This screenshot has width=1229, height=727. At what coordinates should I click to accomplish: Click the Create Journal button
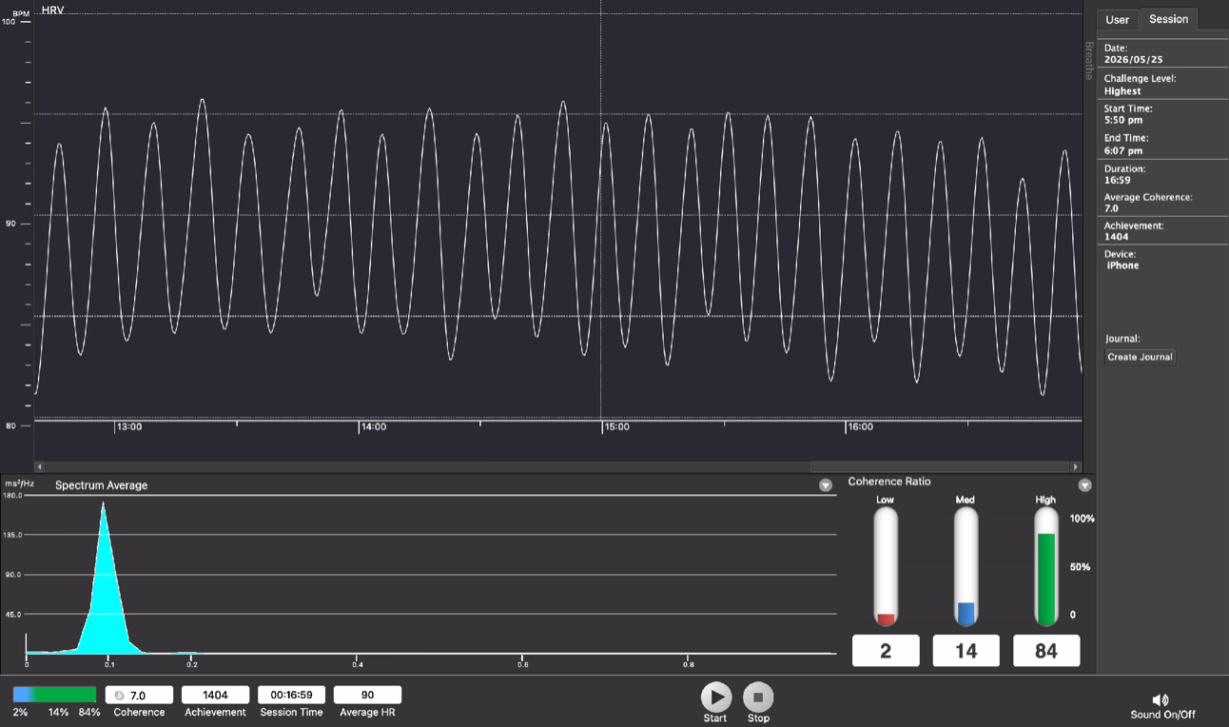tap(1141, 357)
